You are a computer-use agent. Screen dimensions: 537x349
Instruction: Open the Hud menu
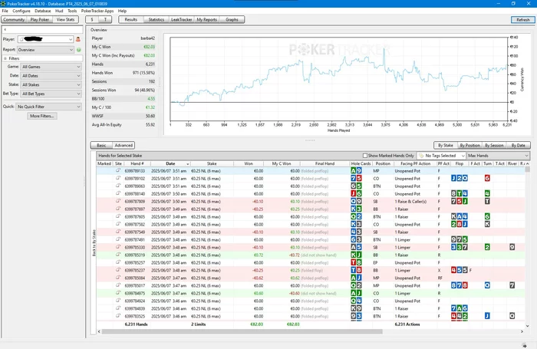pyautogui.click(x=59, y=12)
